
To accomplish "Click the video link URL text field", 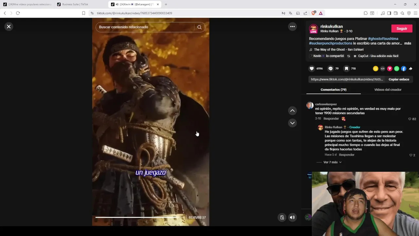I will pyautogui.click(x=347, y=79).
